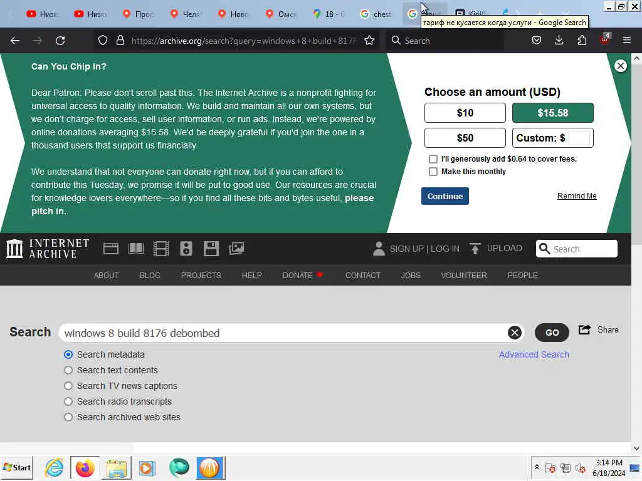
Task: Click the Windows Start button
Action: coord(17,467)
